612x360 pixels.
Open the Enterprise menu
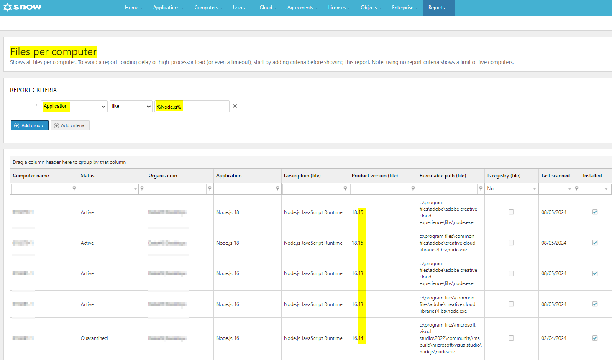[x=405, y=8]
